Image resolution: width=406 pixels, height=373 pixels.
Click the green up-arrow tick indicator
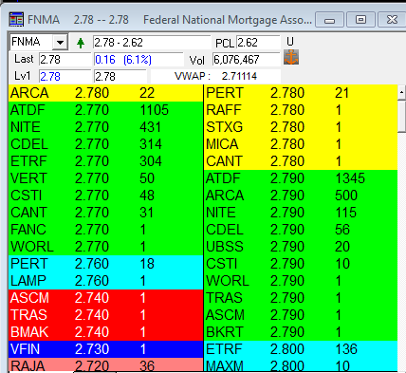point(81,43)
